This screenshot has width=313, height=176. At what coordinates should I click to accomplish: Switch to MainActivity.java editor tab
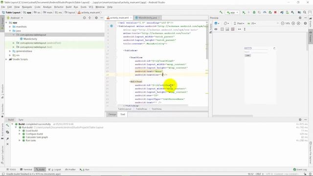tap(148, 18)
